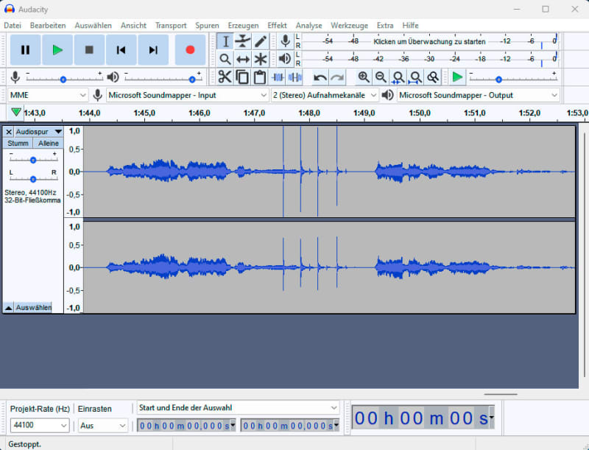Skip to end of the project
Screen dimensions: 589x450
153,50
